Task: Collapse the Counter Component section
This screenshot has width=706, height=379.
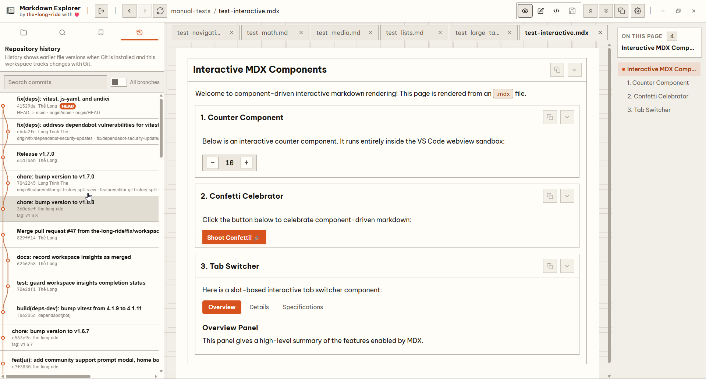Action: click(567, 117)
